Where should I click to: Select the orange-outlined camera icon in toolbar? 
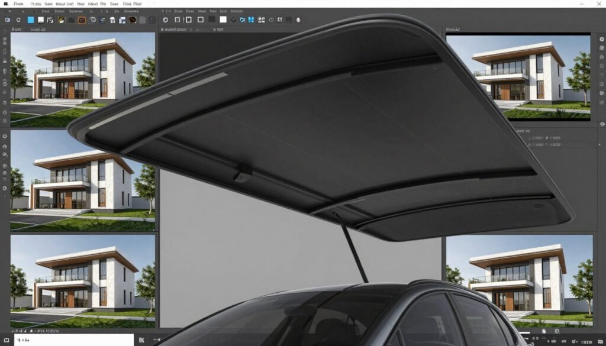[x=82, y=20]
